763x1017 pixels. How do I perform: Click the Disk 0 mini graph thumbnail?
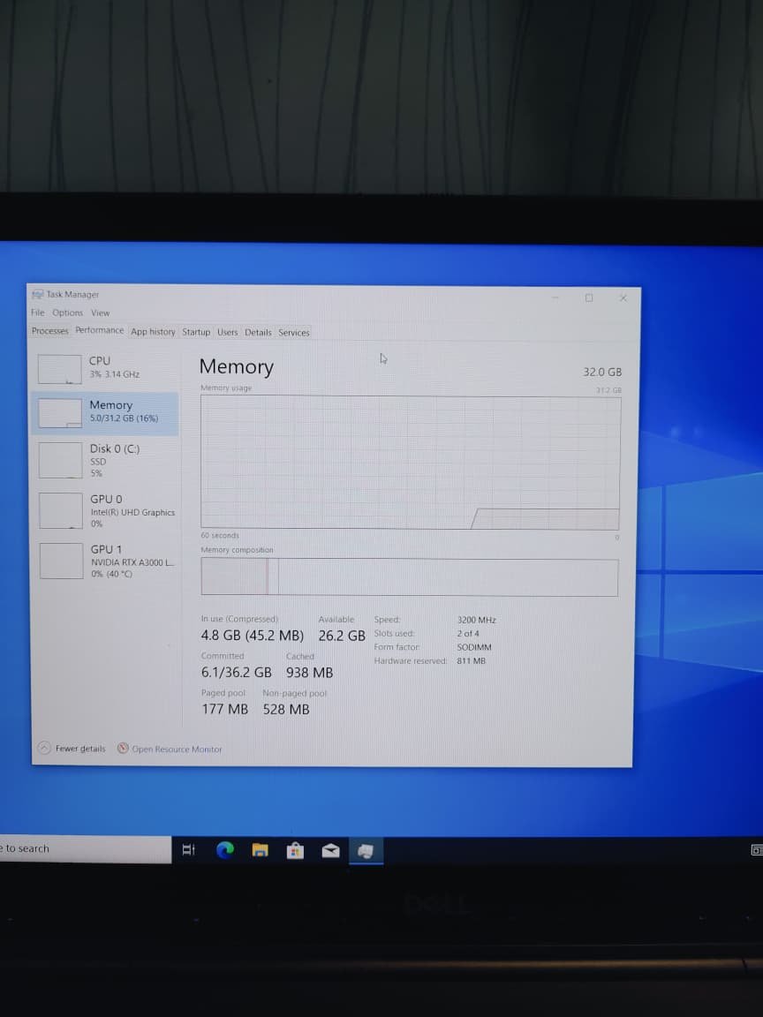[60, 461]
